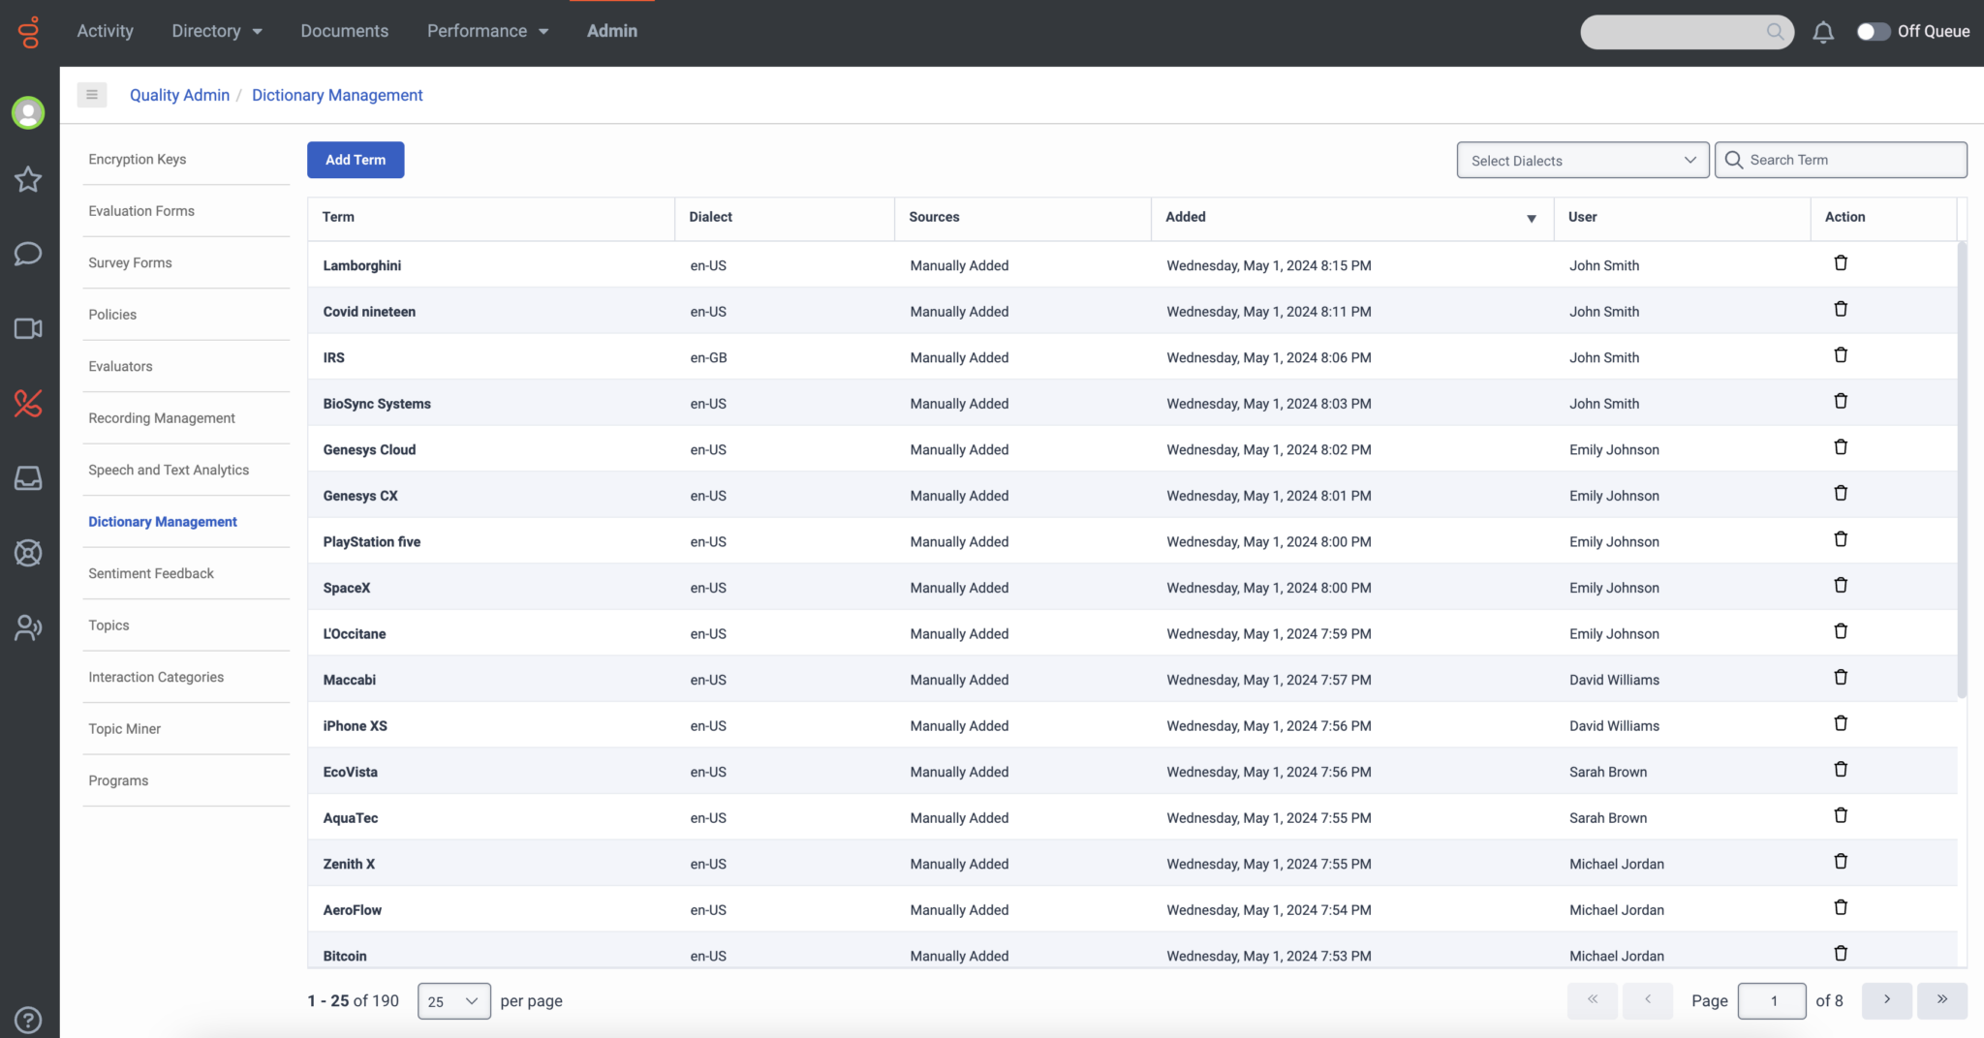Screen dimensions: 1984x1038
Task: Open the inbox icon in the sidebar
Action: click(28, 477)
